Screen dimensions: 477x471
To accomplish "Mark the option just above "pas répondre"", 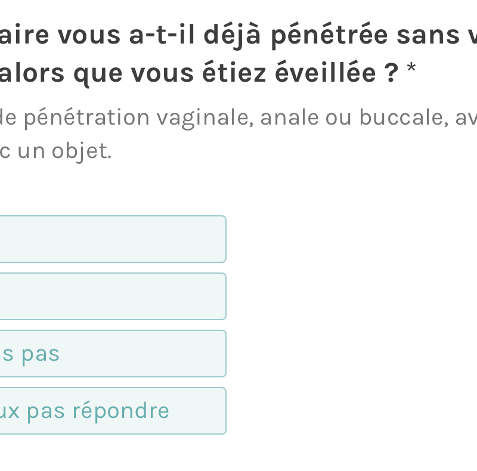I will [x=112, y=354].
